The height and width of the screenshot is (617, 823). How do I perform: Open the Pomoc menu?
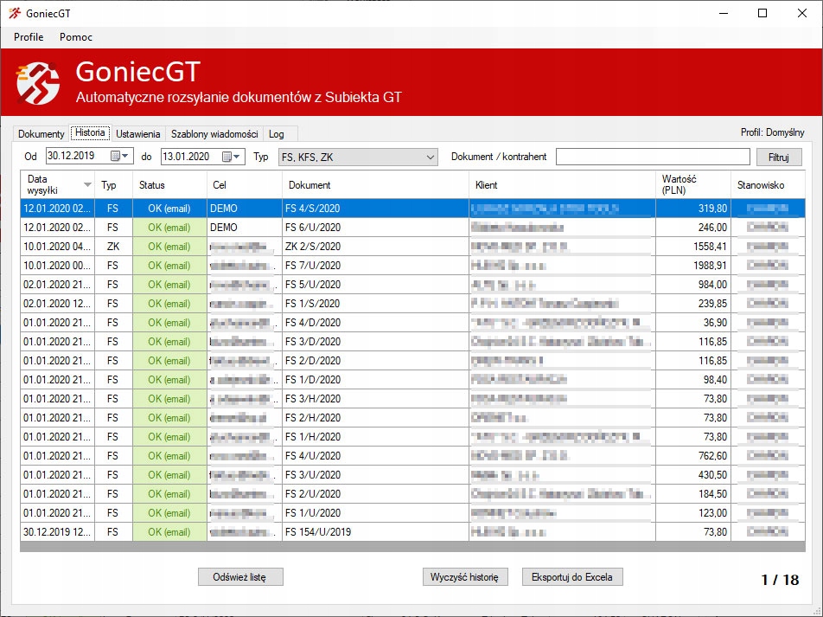76,37
